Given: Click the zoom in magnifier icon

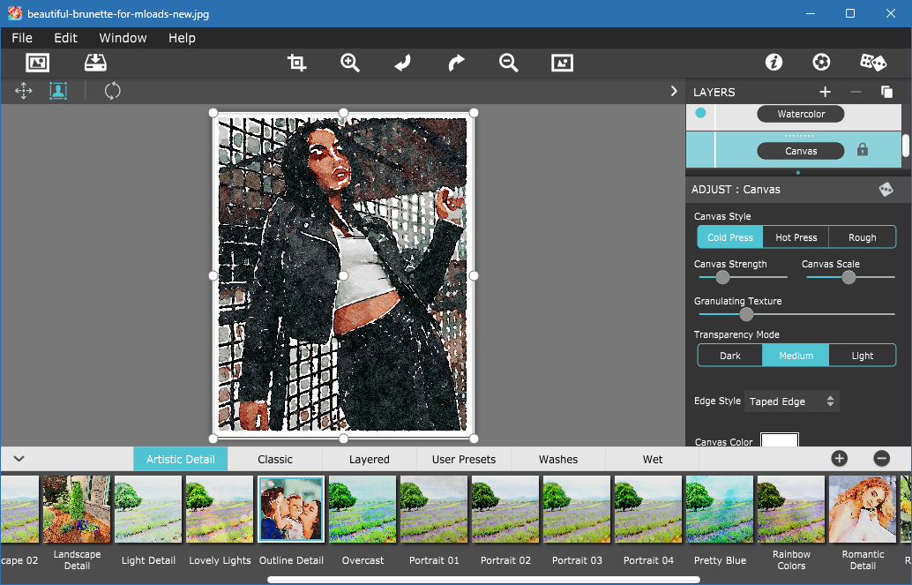Looking at the screenshot, I should click(x=350, y=63).
